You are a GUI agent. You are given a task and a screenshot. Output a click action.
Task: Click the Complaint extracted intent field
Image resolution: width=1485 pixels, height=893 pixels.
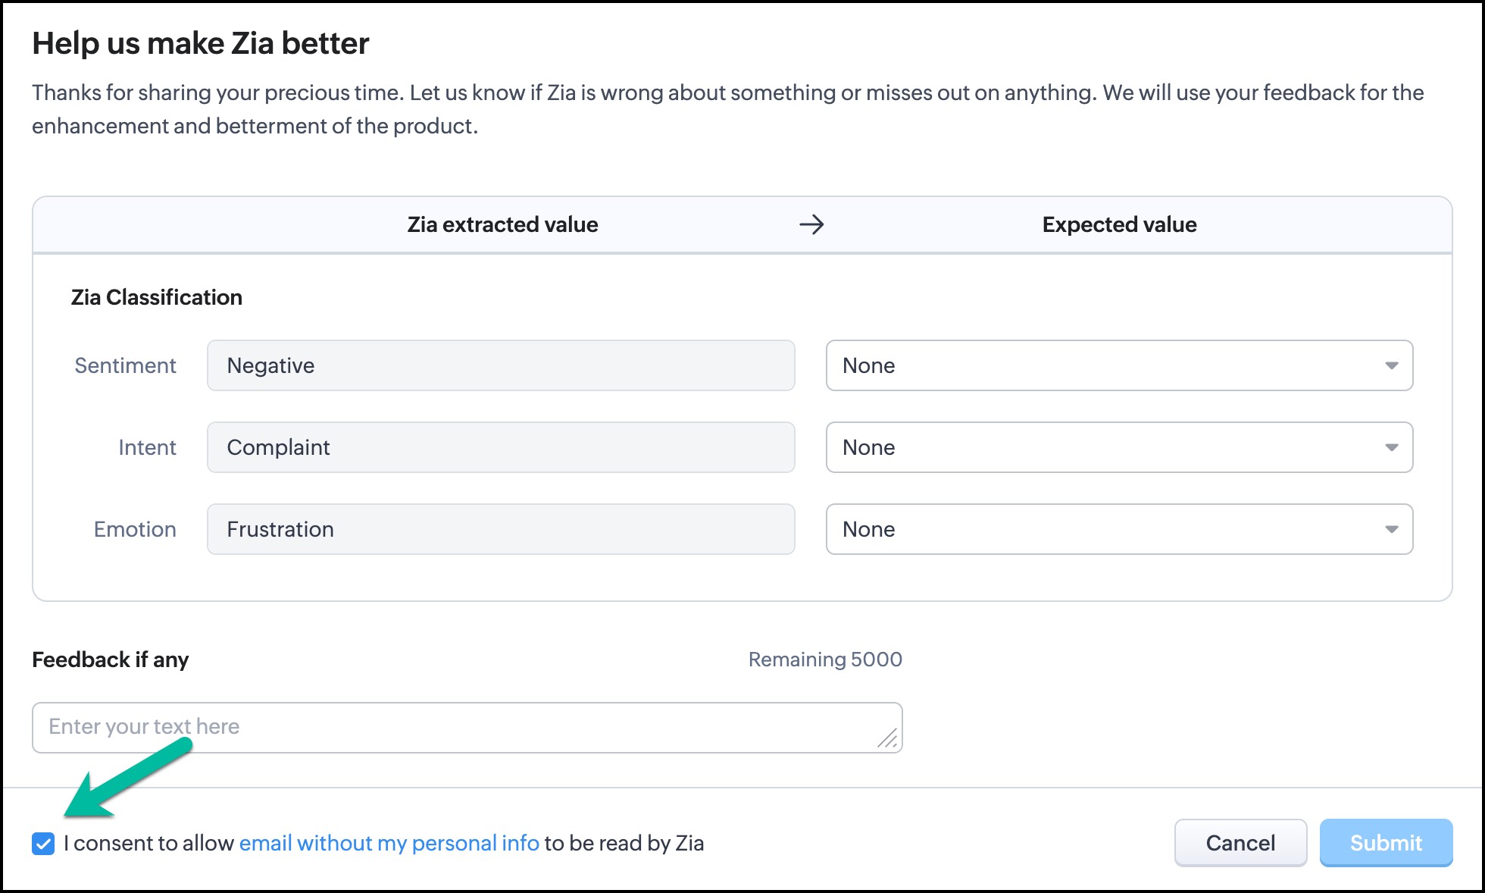click(x=500, y=447)
